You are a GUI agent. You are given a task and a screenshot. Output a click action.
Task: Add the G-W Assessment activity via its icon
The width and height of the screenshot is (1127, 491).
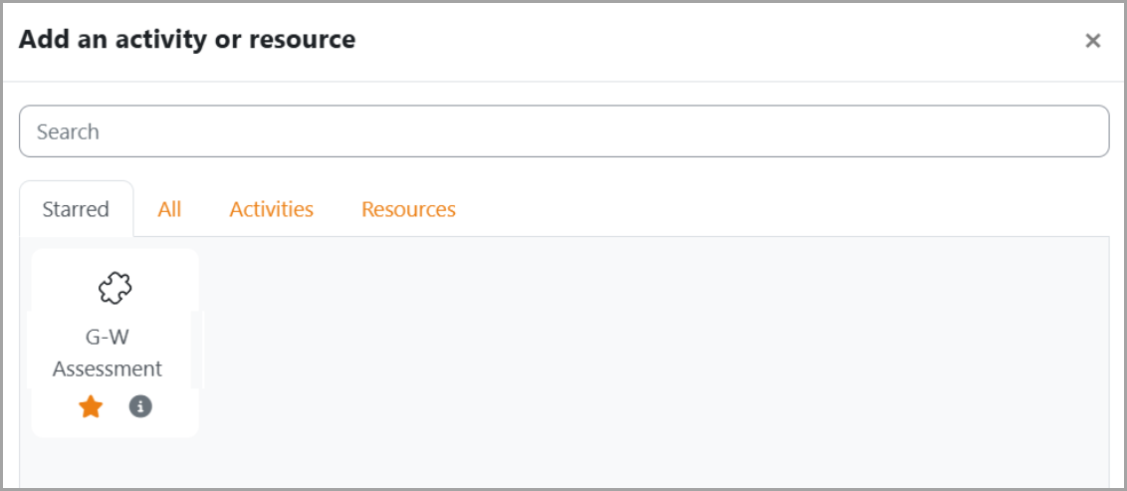pyautogui.click(x=114, y=288)
